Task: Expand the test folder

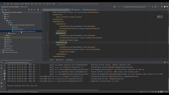Action: coord(5,35)
